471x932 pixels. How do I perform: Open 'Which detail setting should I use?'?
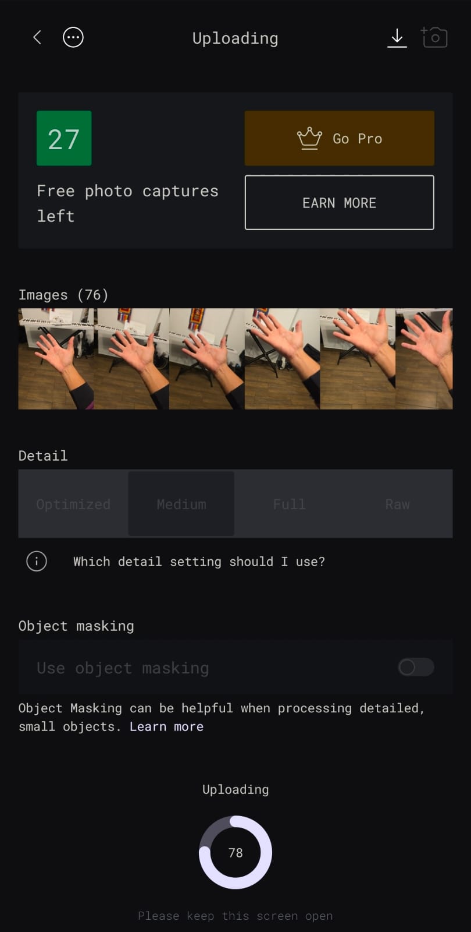click(199, 562)
